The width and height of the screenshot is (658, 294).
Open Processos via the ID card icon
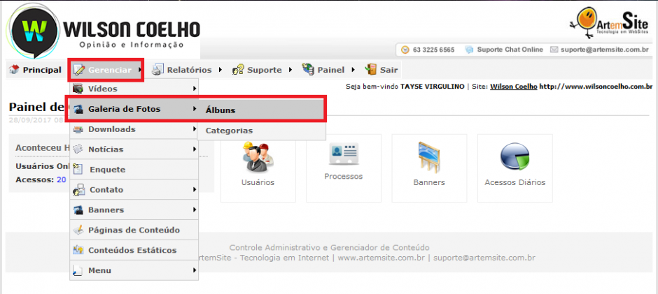pyautogui.click(x=344, y=155)
